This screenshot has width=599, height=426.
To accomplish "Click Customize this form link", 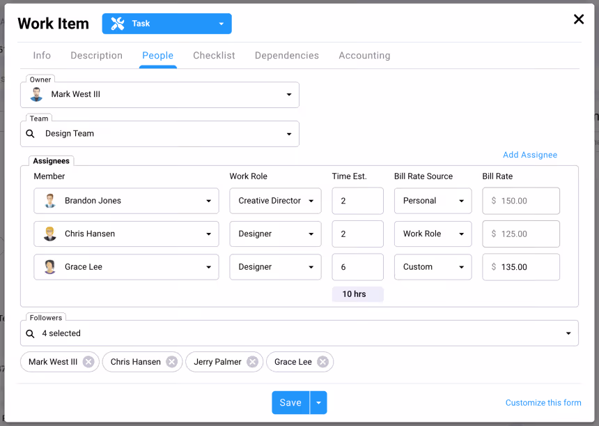I will pyautogui.click(x=543, y=403).
